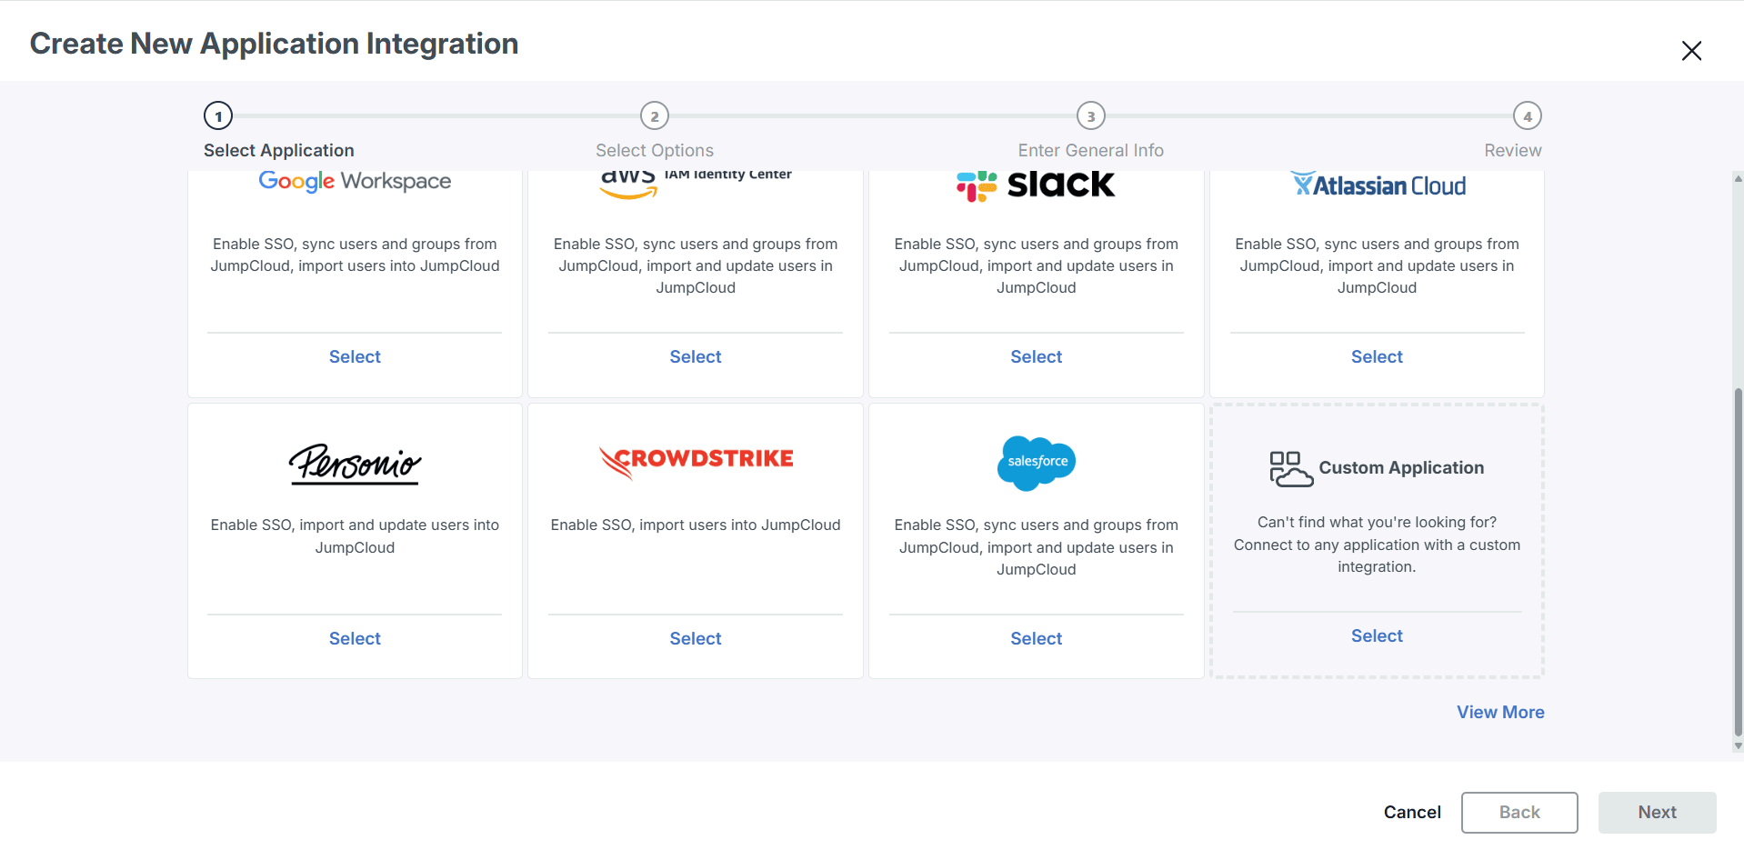
Task: Select the AWS IAM Identity Center application
Action: point(696,357)
